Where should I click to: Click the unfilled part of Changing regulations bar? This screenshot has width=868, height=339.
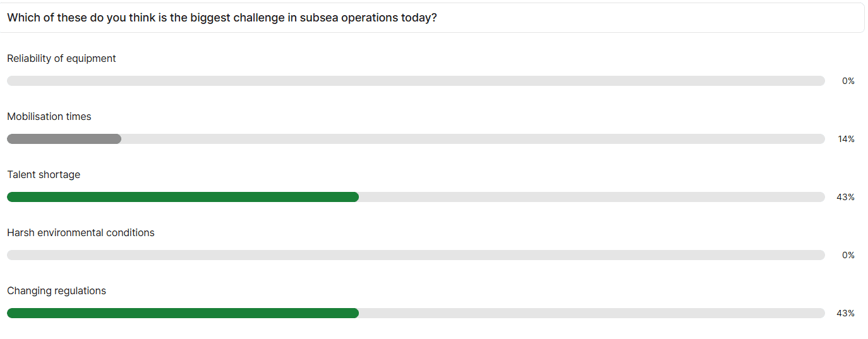pyautogui.click(x=592, y=313)
